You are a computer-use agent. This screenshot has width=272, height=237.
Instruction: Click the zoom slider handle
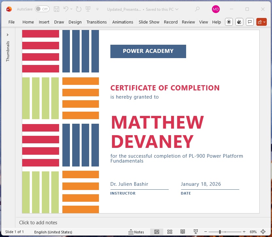coord(220,232)
